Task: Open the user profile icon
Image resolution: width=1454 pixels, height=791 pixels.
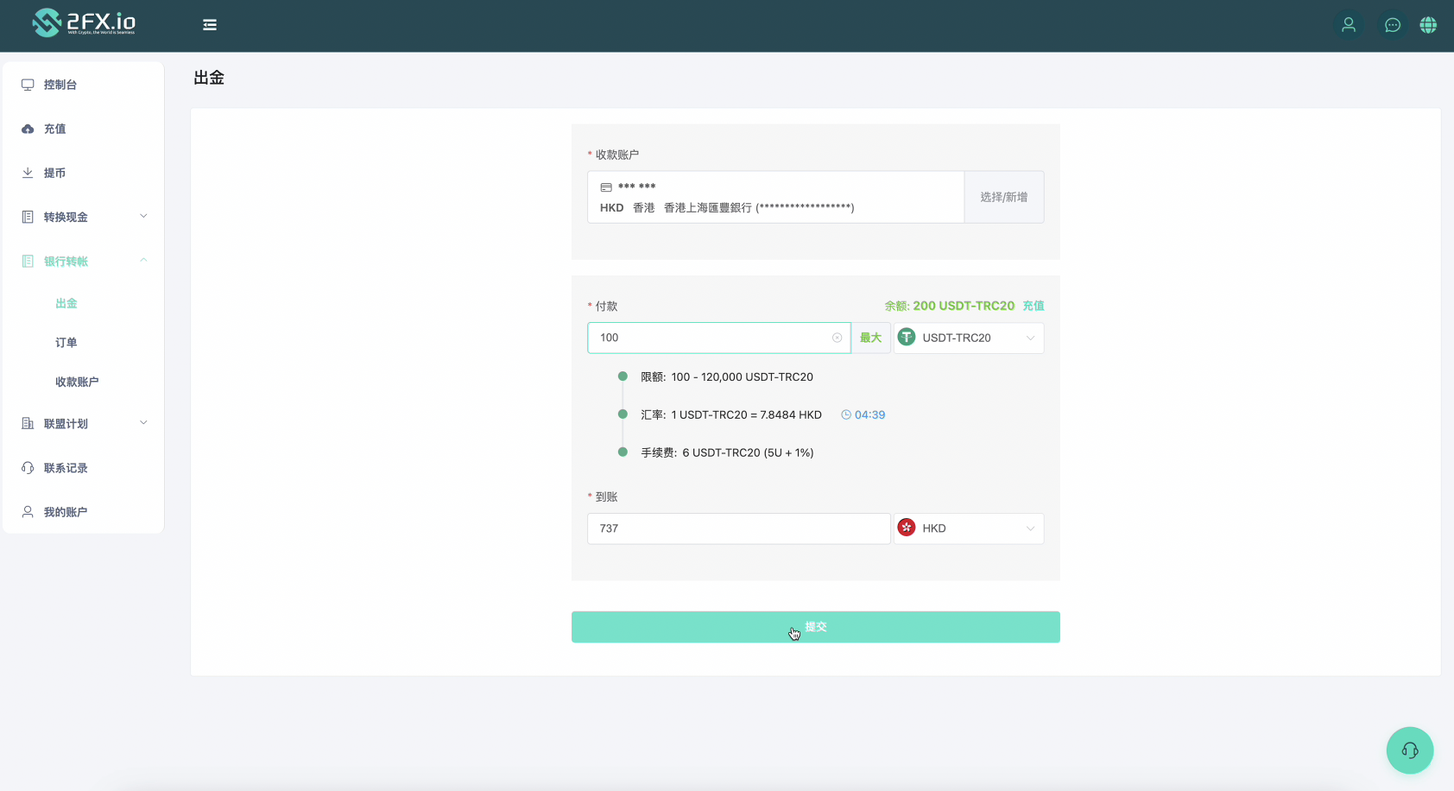Action: (x=1348, y=25)
